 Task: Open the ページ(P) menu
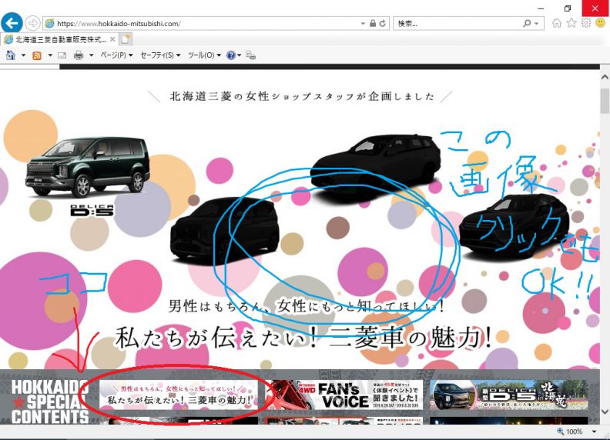point(116,55)
